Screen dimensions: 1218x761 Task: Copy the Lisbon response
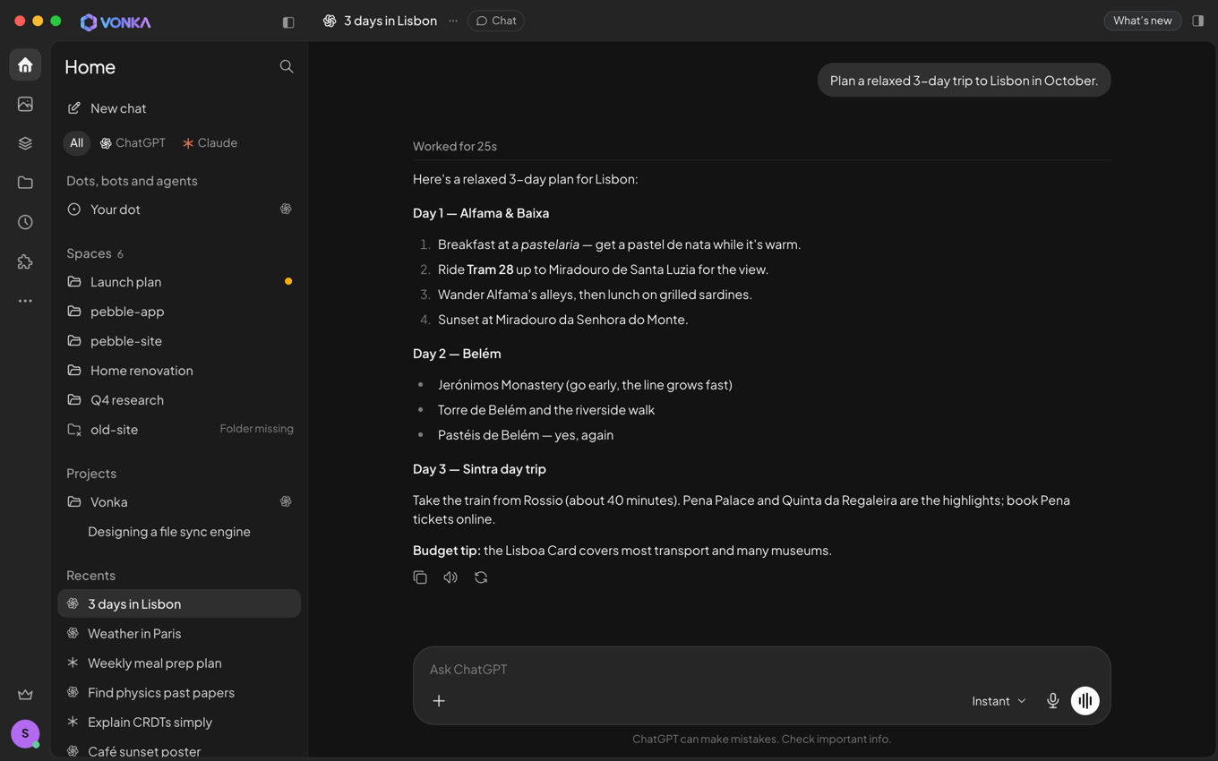click(420, 577)
